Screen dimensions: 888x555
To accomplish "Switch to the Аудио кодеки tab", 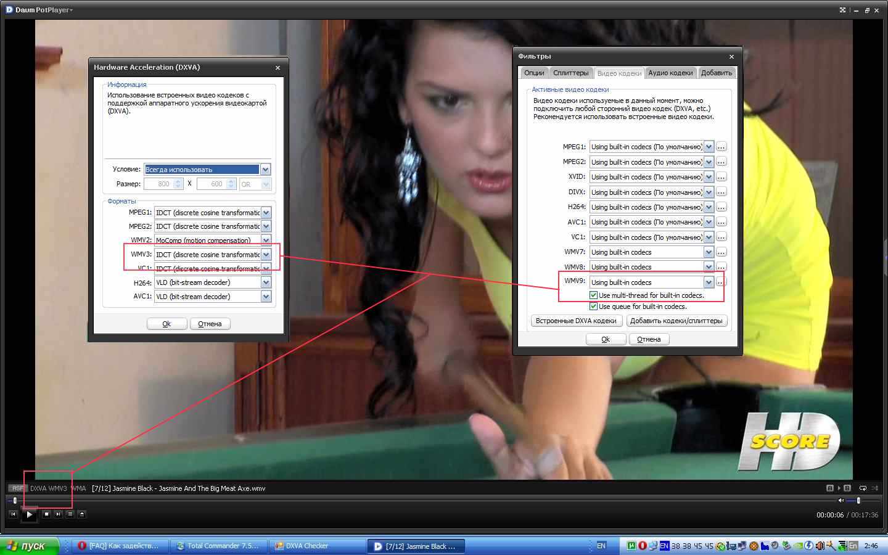I will (x=670, y=73).
